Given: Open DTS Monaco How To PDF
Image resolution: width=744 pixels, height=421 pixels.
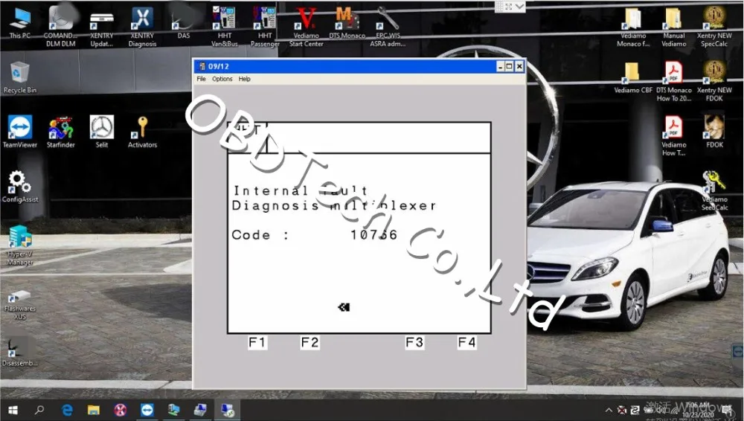Looking at the screenshot, I should pyautogui.click(x=674, y=81).
